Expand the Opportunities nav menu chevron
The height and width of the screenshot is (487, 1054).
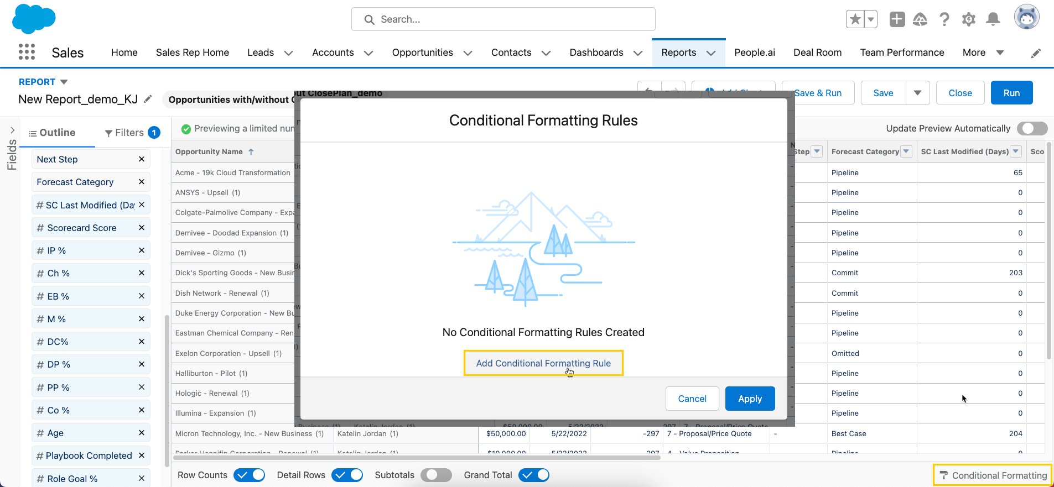468,53
